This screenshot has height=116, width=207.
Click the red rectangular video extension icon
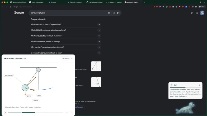[x=180, y=7]
